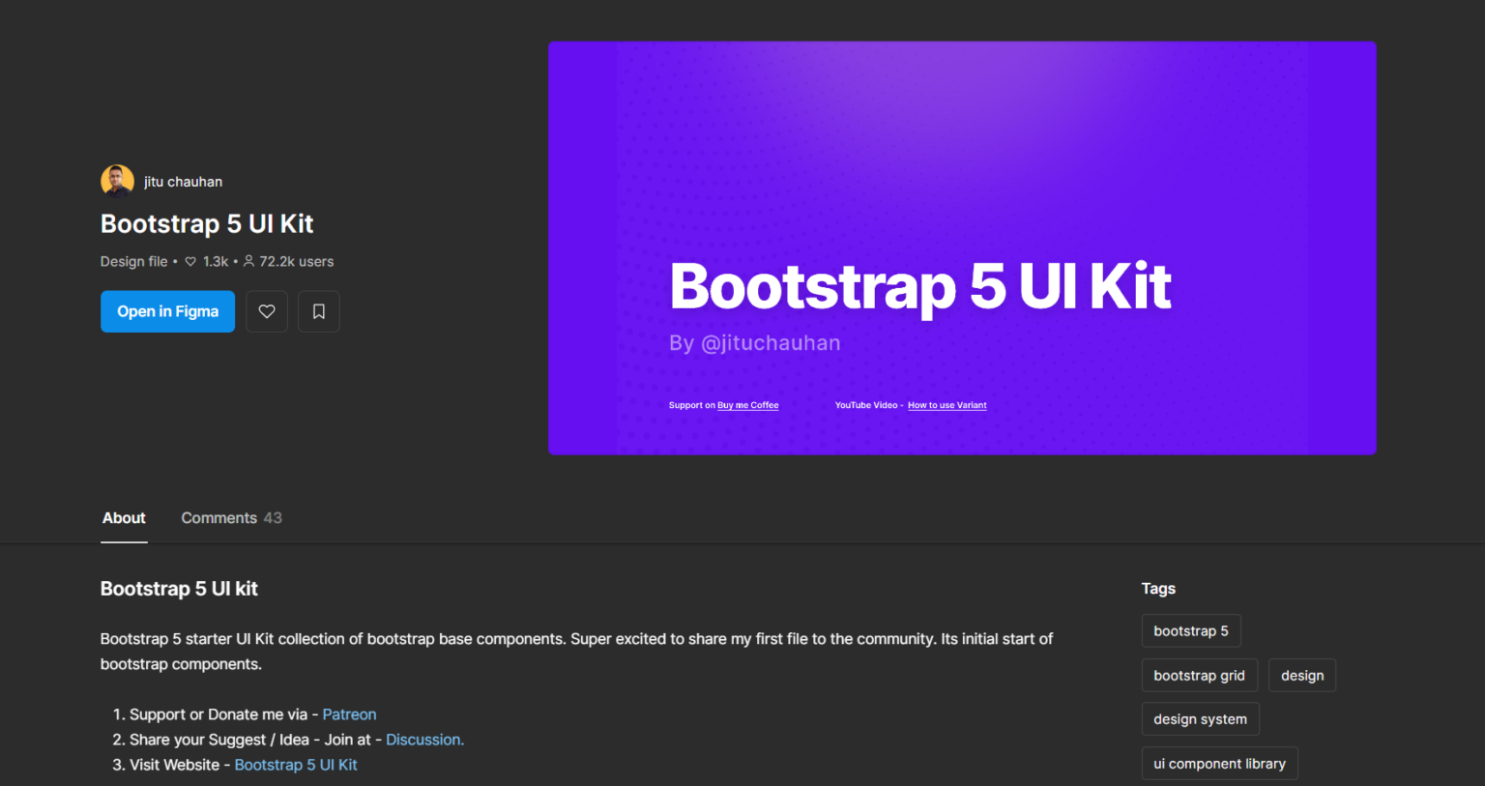This screenshot has width=1485, height=786.
Task: Click the heart icon beside the 1.3k count
Action: (190, 261)
